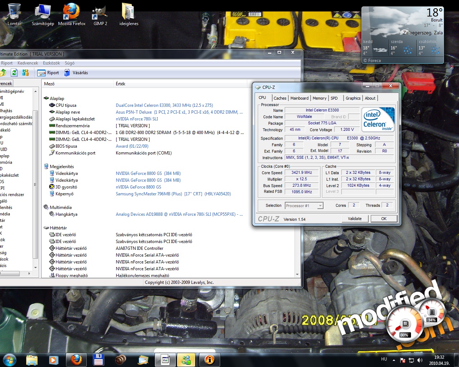Open the Kedvencek menu

pos(28,63)
